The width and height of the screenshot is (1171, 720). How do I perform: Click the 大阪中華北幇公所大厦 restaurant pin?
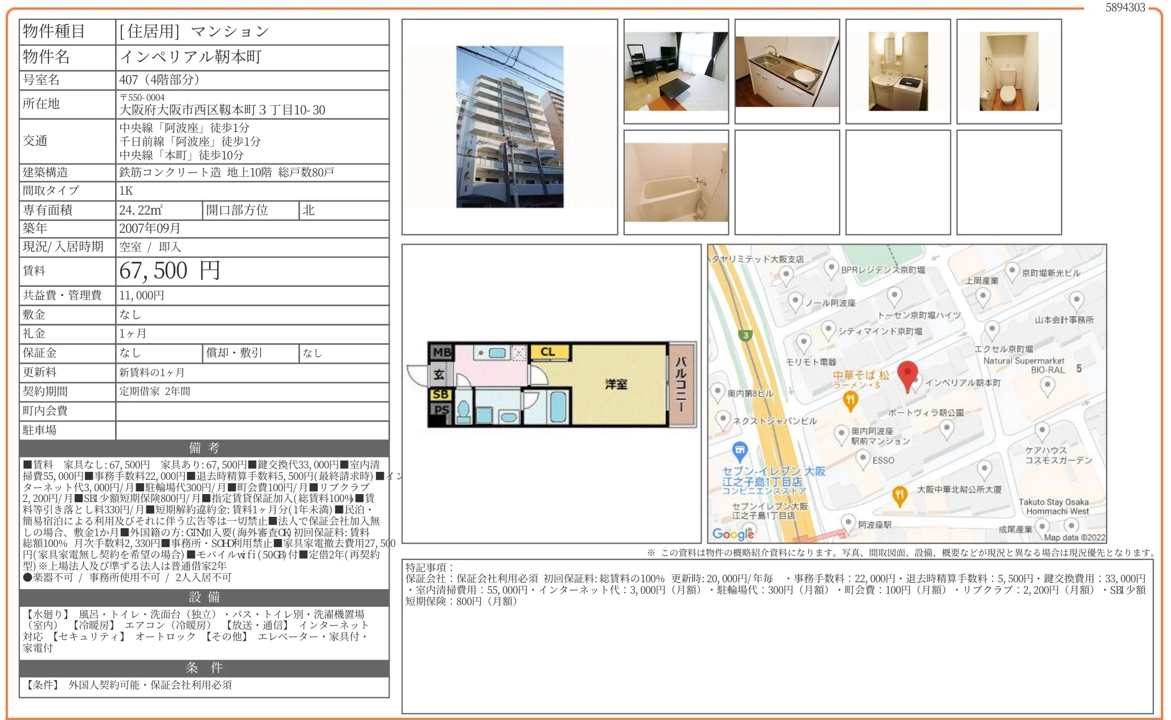pyautogui.click(x=899, y=495)
